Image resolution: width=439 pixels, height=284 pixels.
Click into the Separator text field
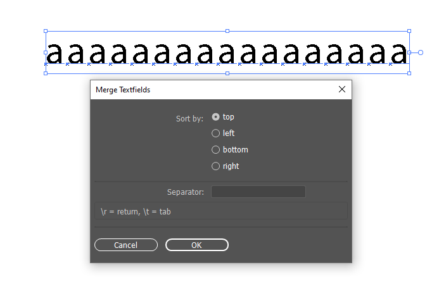pyautogui.click(x=258, y=192)
